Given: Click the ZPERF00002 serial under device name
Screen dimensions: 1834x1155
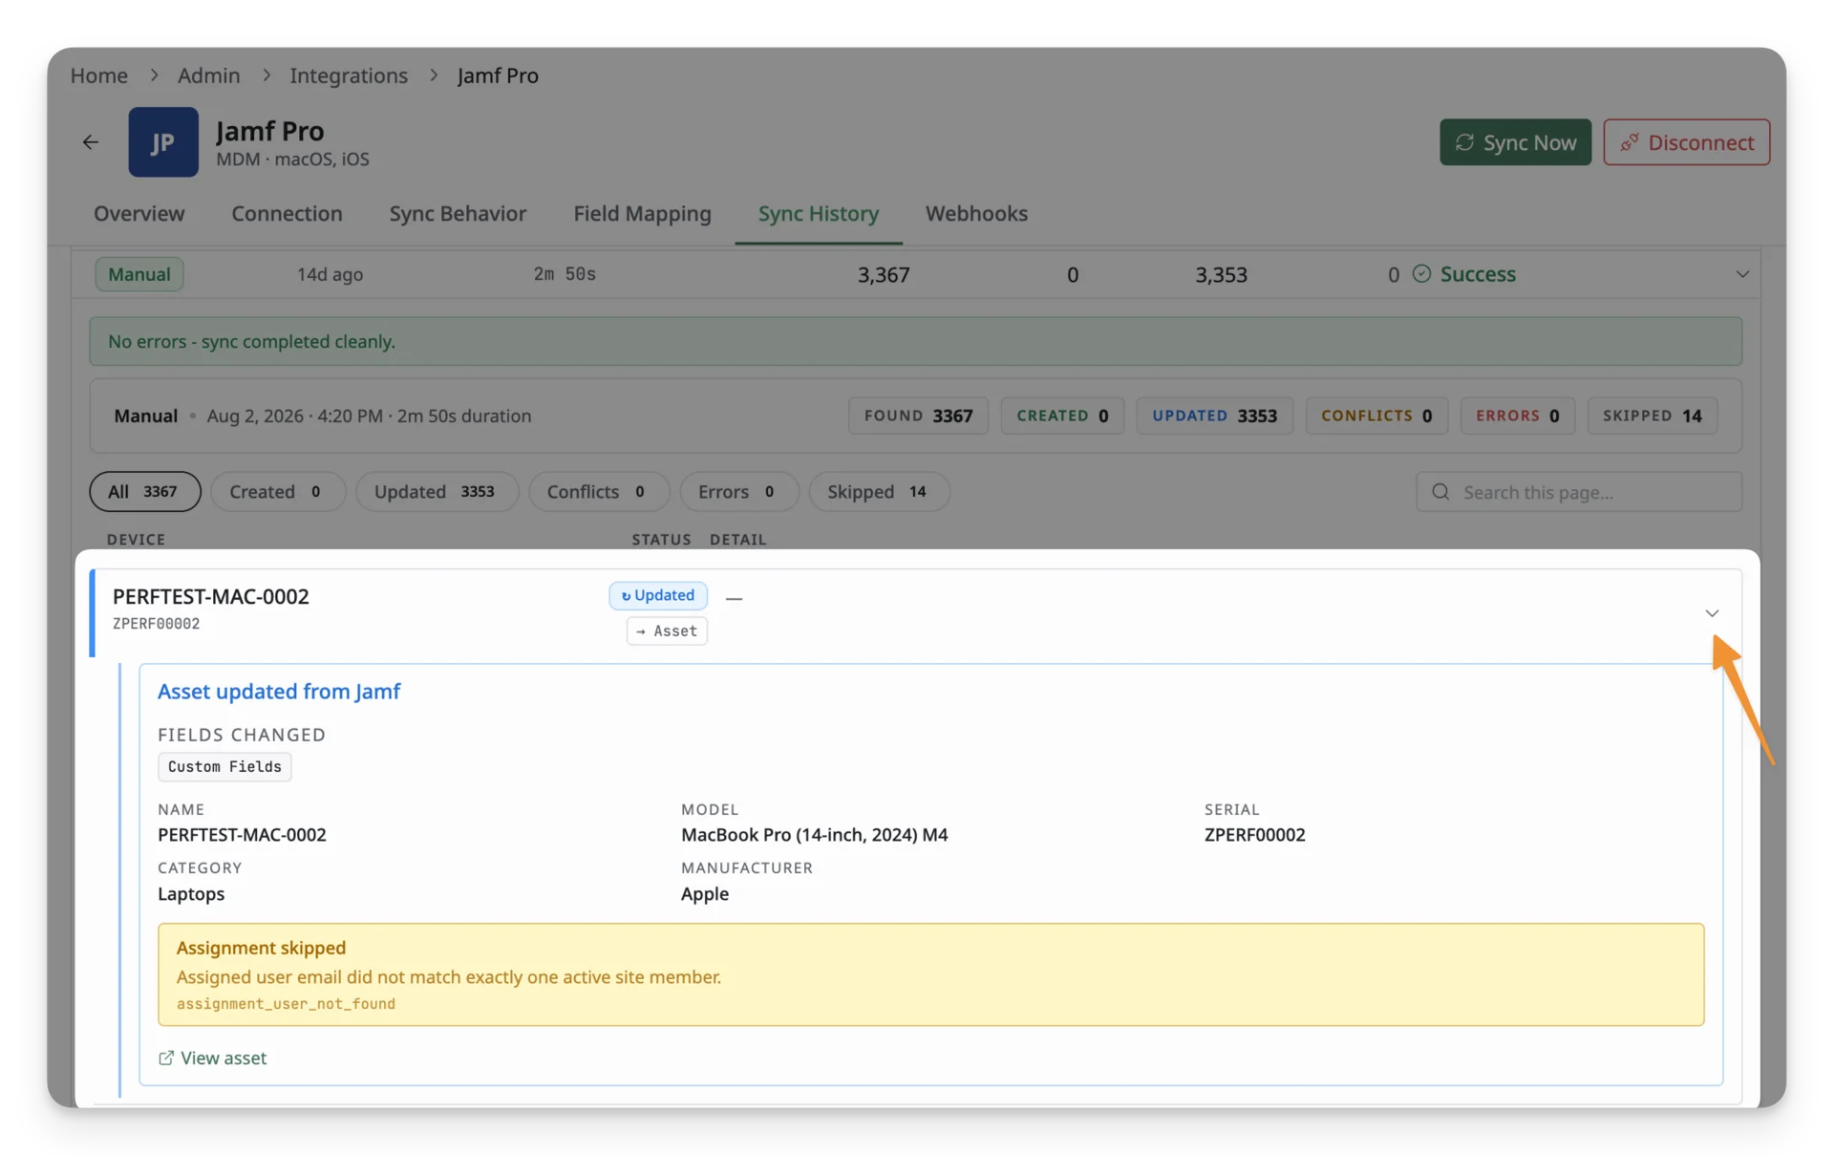Looking at the screenshot, I should [x=157, y=624].
